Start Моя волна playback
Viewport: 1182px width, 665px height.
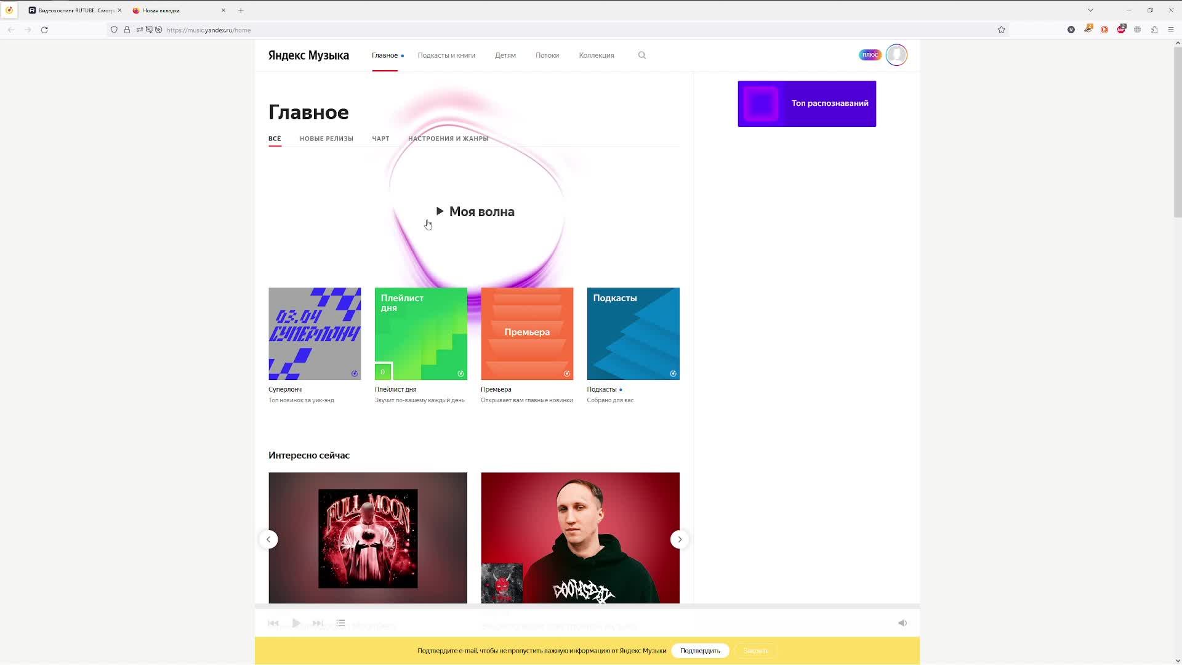coord(475,212)
